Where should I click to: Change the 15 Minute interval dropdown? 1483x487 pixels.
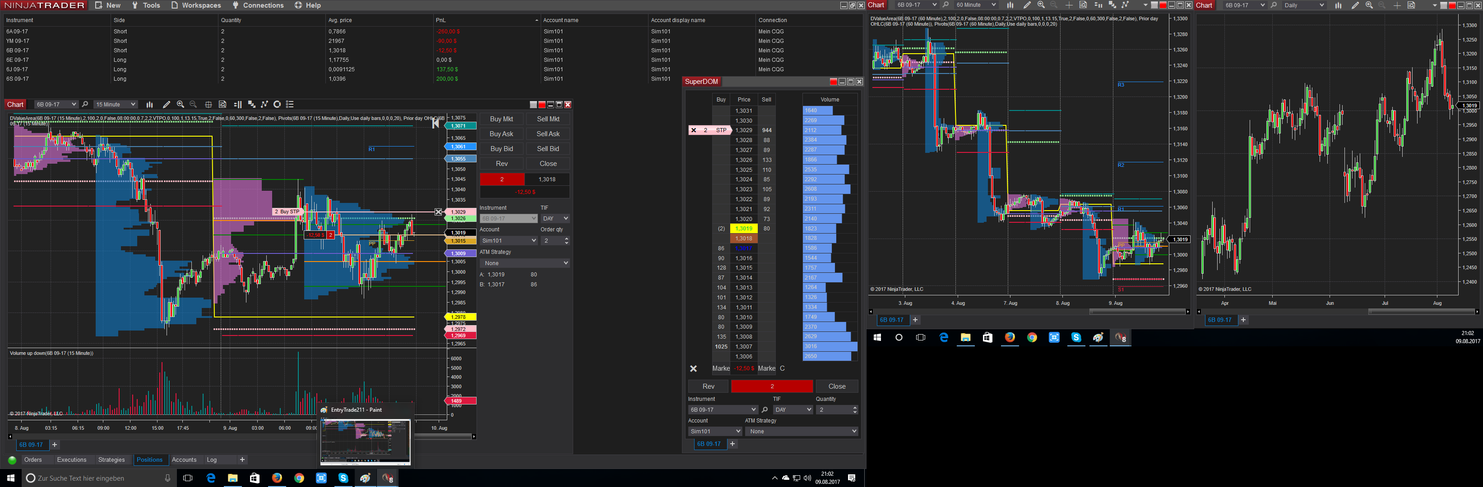(x=116, y=105)
